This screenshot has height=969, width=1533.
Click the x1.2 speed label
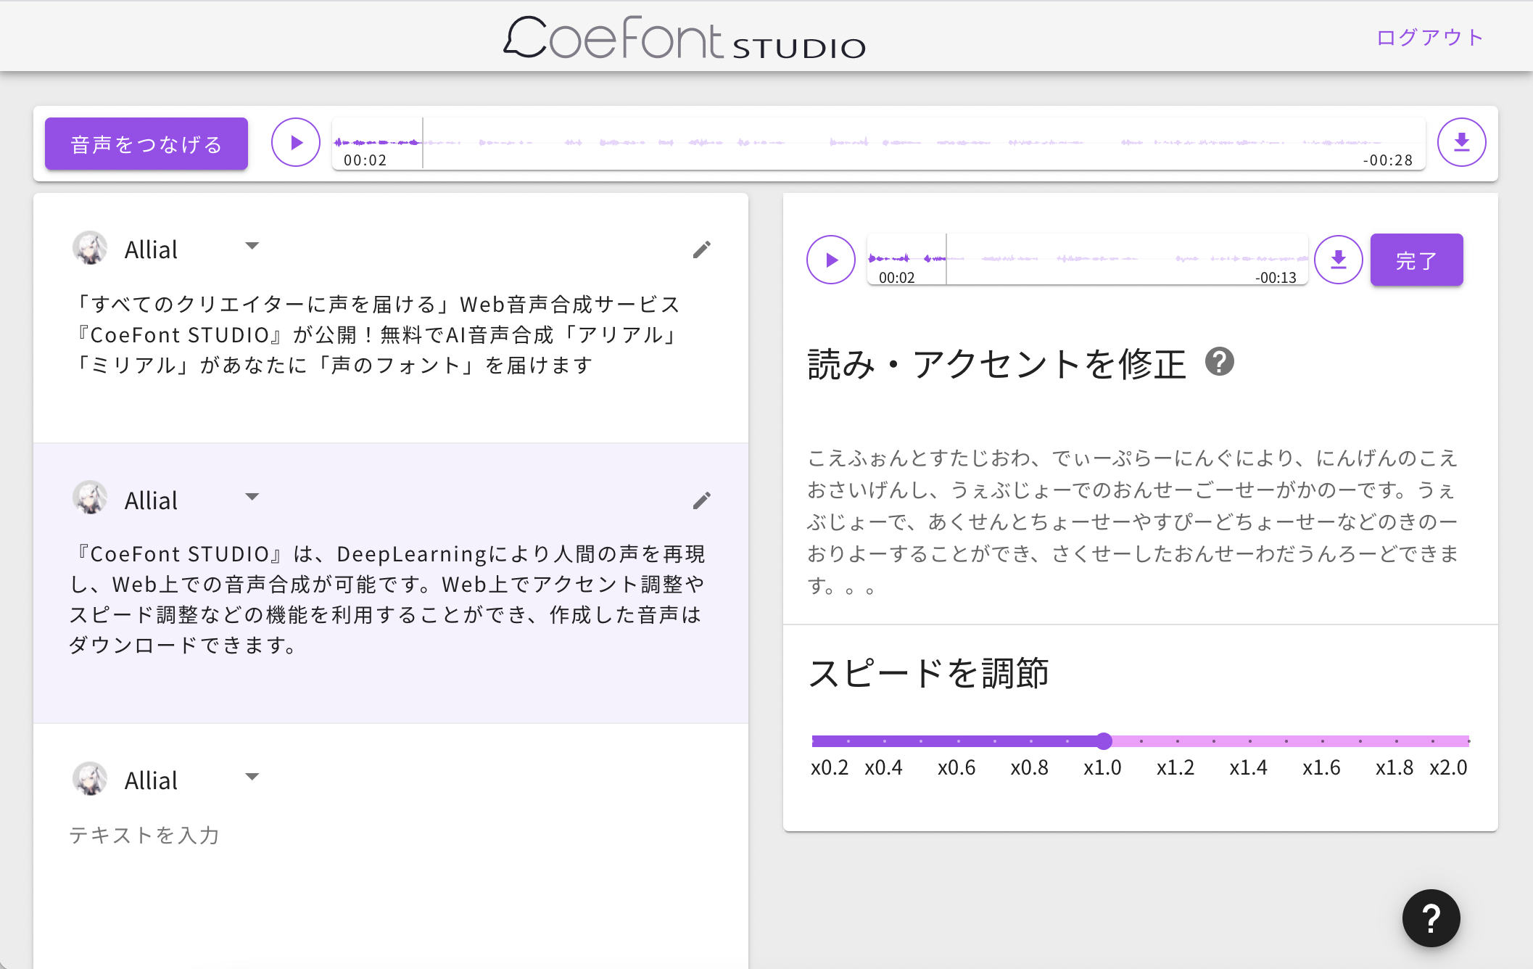1175,767
